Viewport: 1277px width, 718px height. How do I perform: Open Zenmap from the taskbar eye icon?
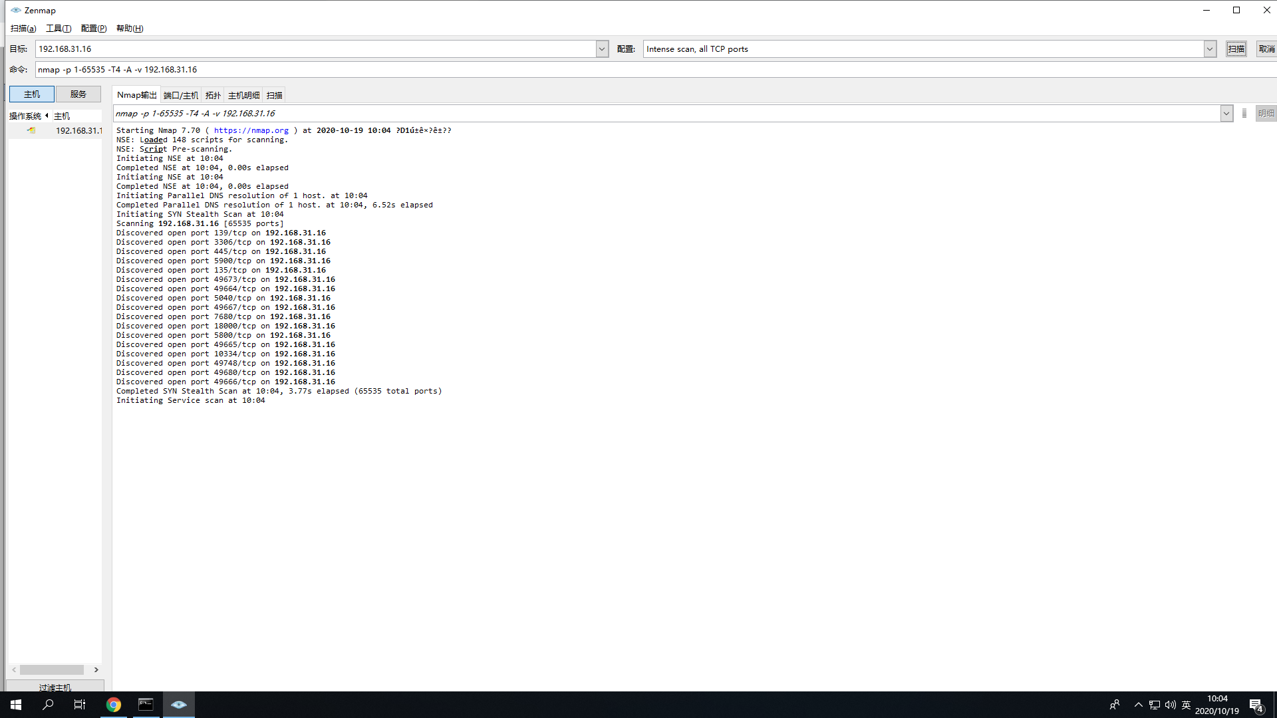tap(178, 705)
